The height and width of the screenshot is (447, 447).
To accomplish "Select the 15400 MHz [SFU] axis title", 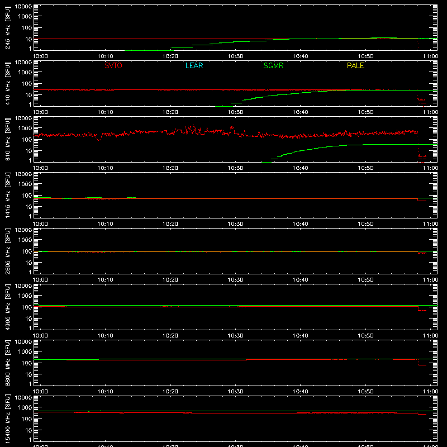I will (8, 419).
